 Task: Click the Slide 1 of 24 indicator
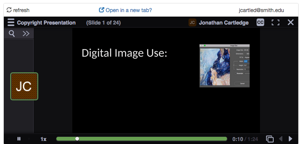click(103, 23)
